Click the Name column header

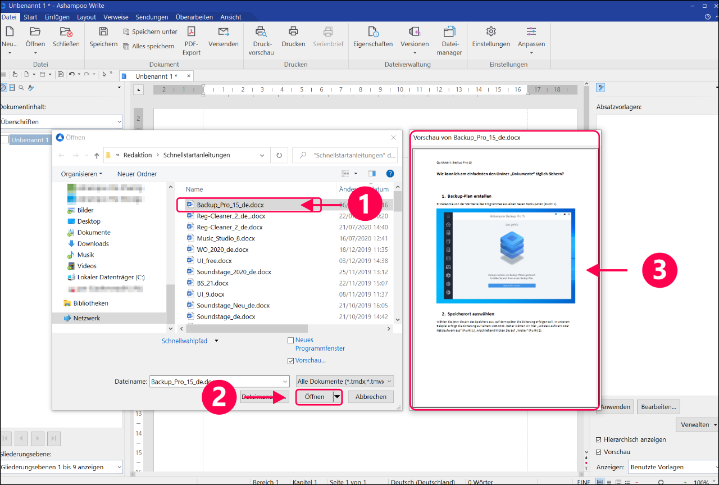pos(194,189)
